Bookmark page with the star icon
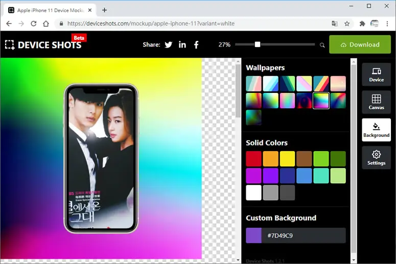Image resolution: width=396 pixels, height=264 pixels. [x=347, y=23]
